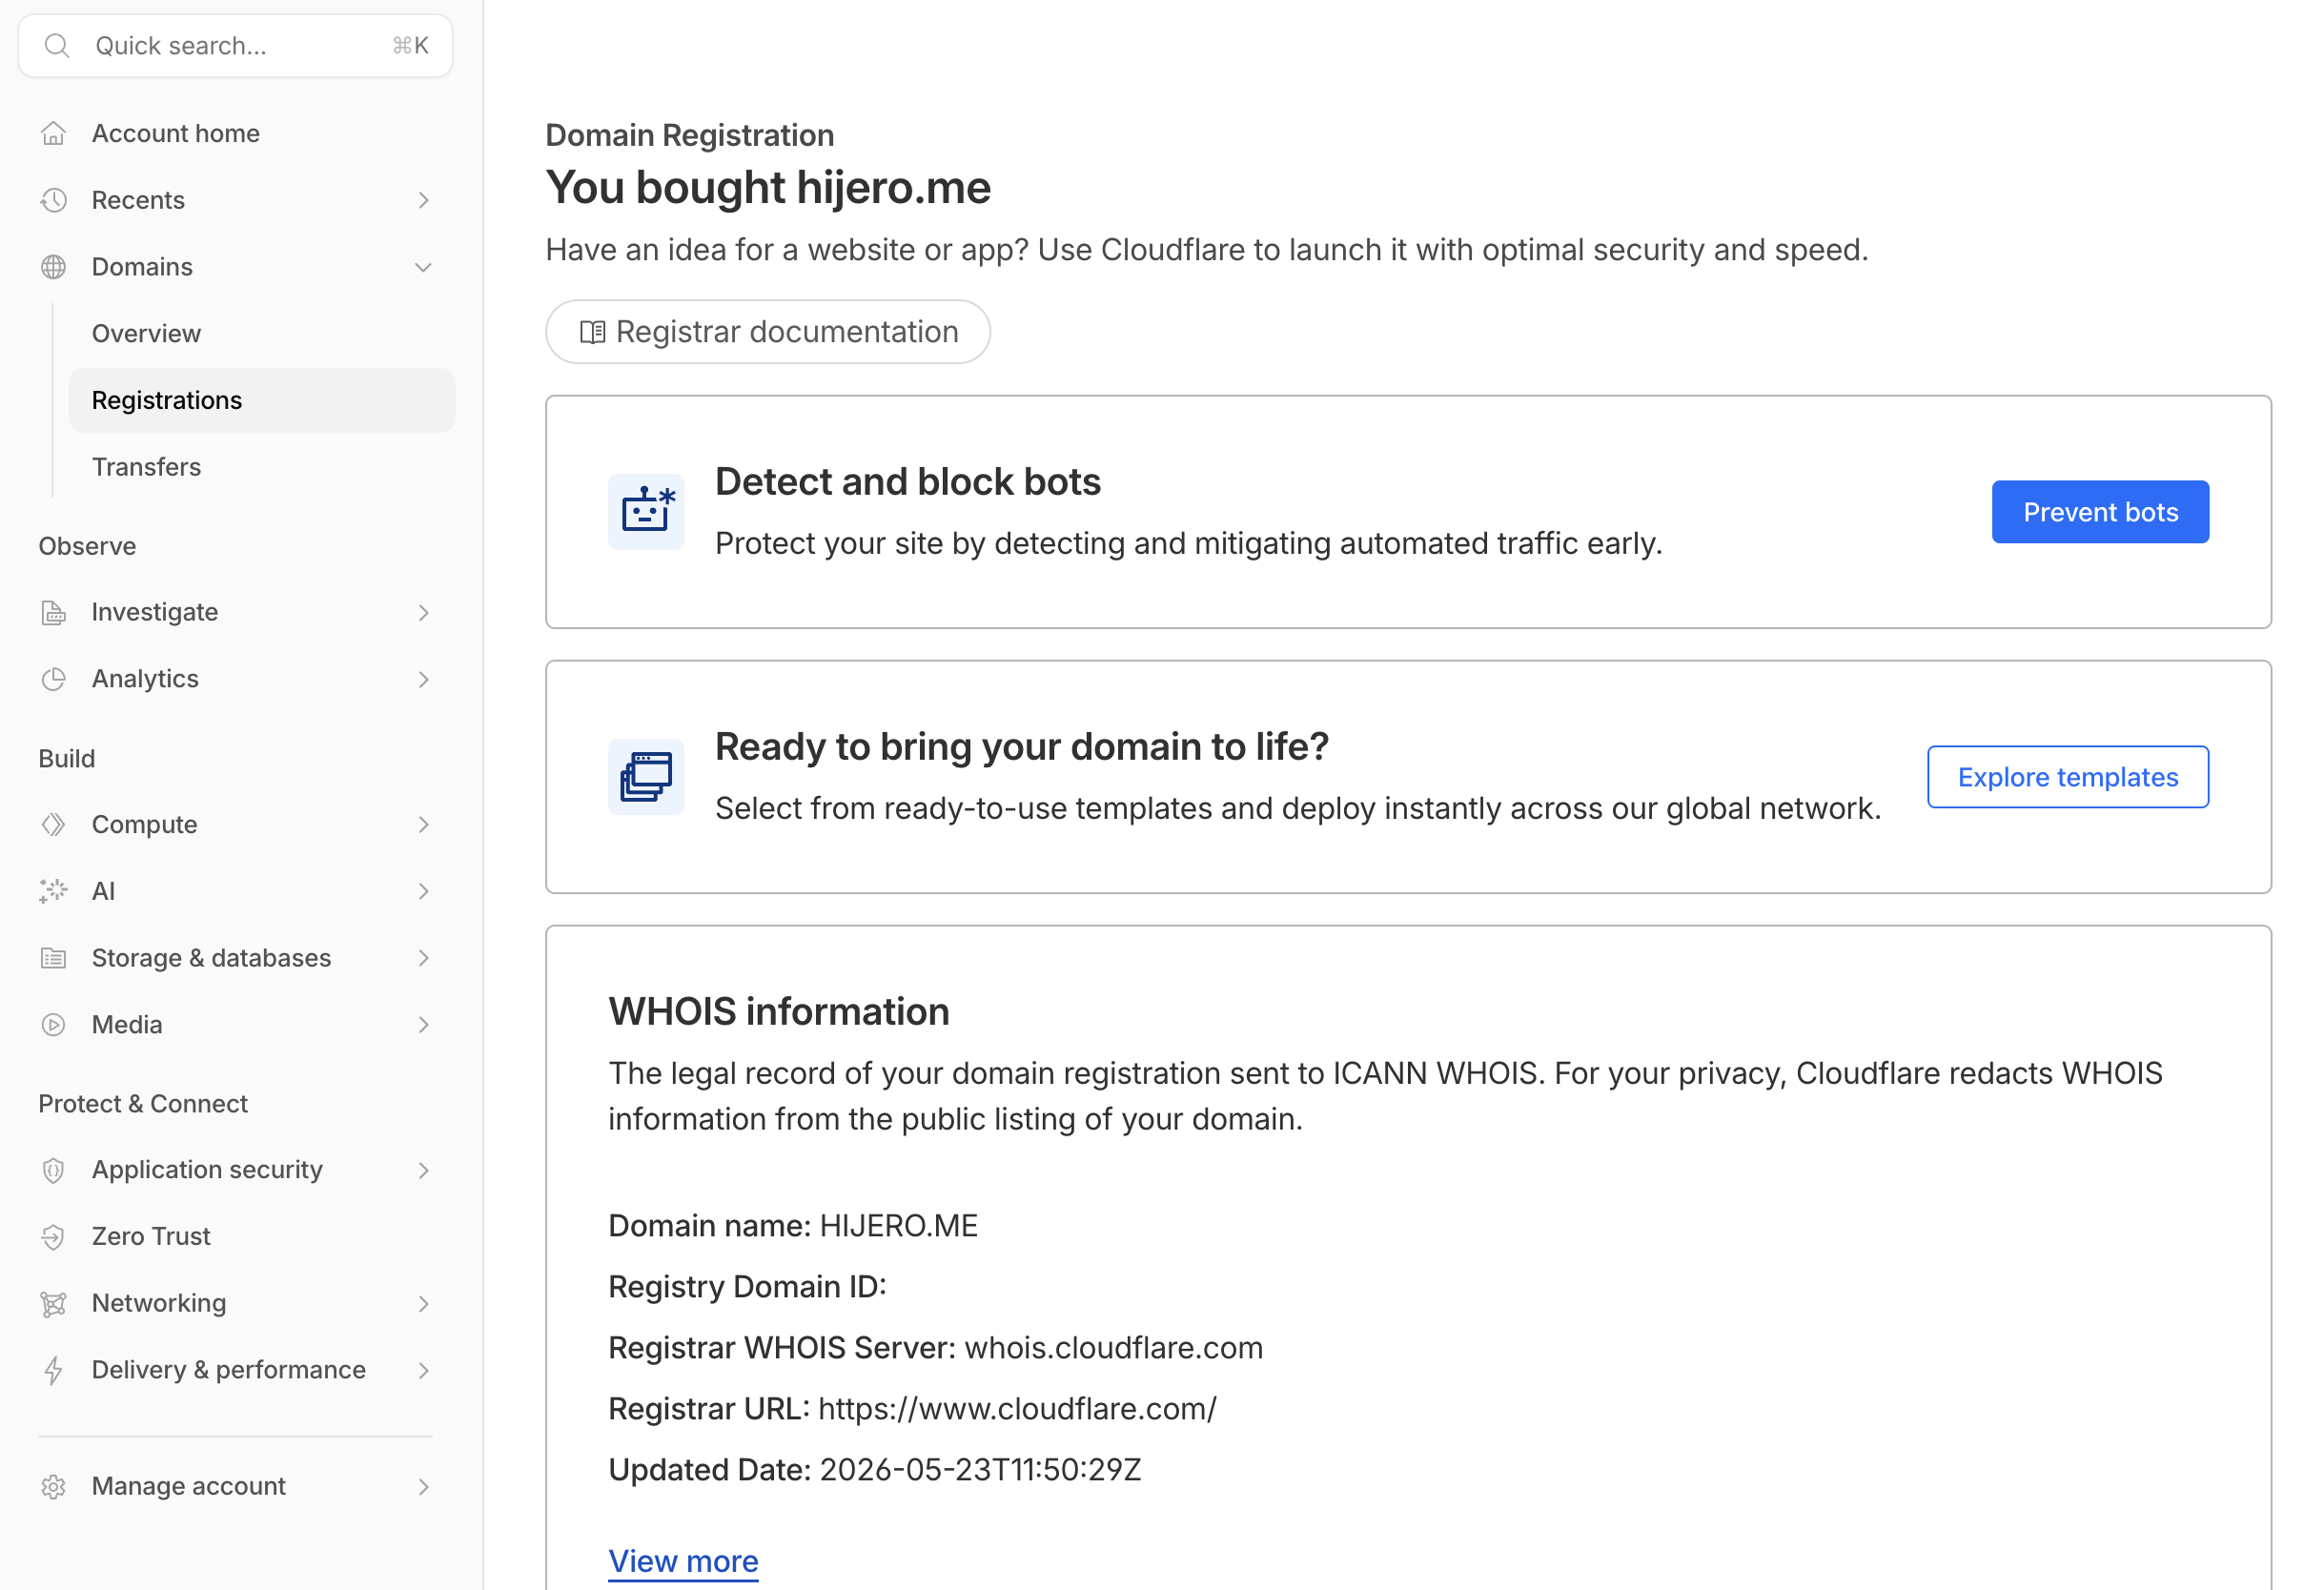The height and width of the screenshot is (1590, 2324).
Task: Expand the Analytics chevron
Action: (x=424, y=679)
